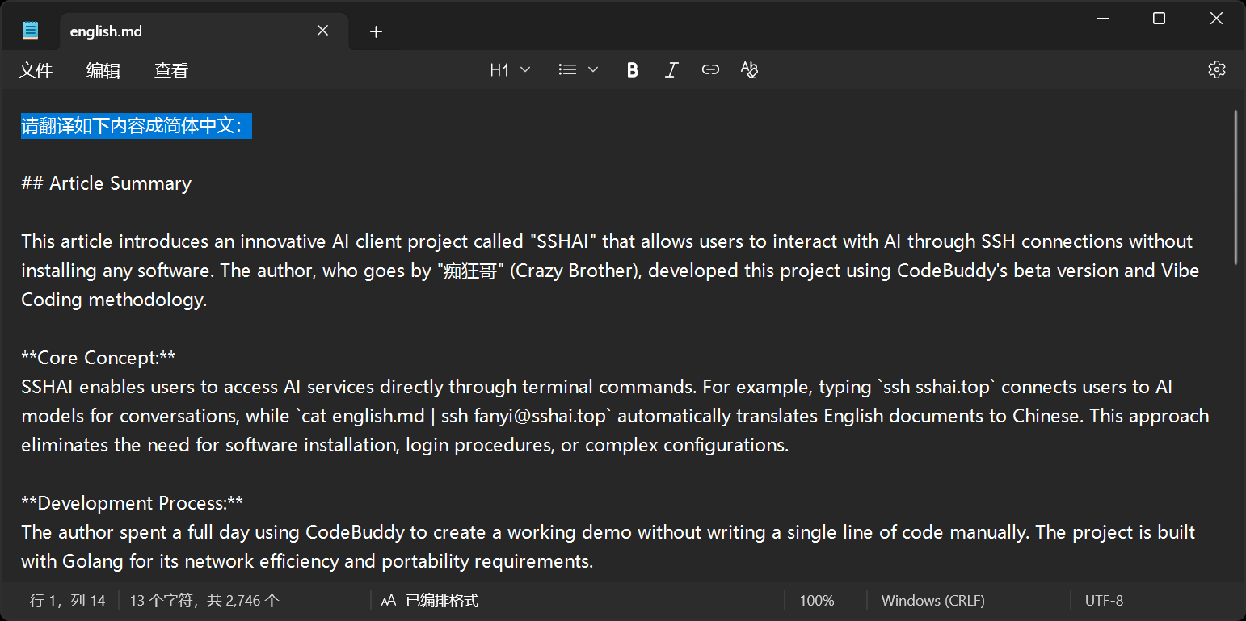Click the vertical scrollbar thumb
The image size is (1246, 621).
click(x=1235, y=187)
